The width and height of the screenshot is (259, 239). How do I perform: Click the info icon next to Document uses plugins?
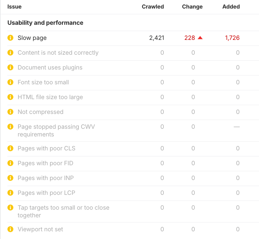coord(10,68)
